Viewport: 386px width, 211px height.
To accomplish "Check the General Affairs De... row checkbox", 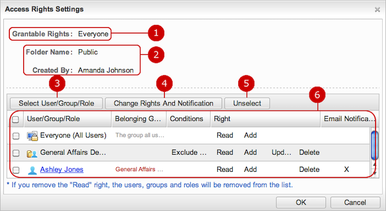I will pos(16,153).
